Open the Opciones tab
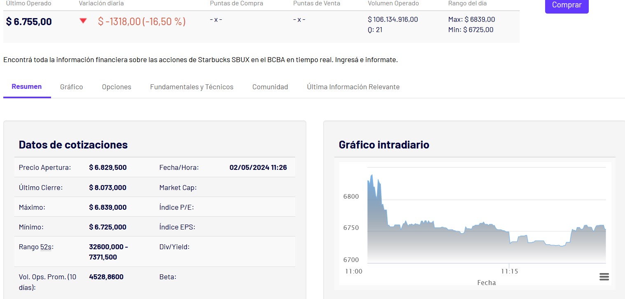This screenshot has height=299, width=625. (x=117, y=87)
